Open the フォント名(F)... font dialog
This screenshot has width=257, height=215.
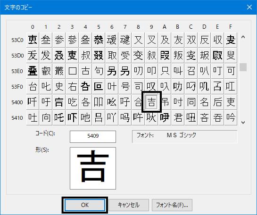172,205
